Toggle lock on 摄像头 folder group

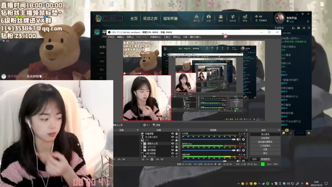tap(176, 143)
